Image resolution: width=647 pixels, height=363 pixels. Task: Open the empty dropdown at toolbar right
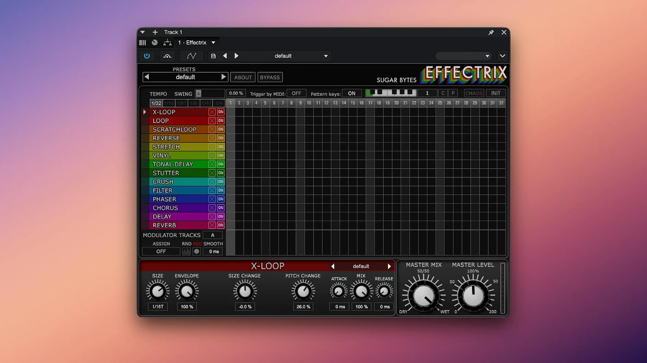pos(463,56)
